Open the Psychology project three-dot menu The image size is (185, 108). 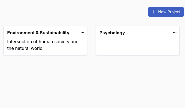[x=175, y=33]
